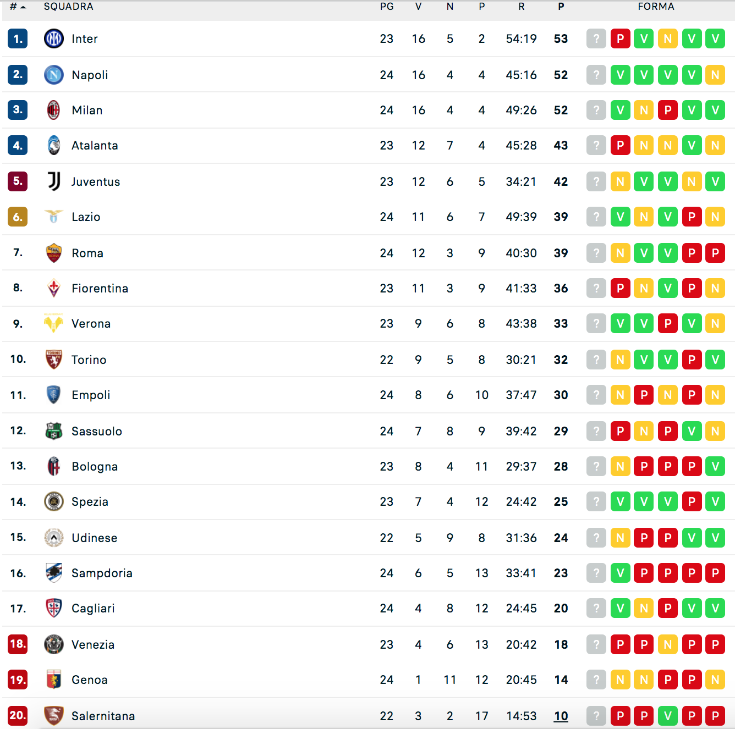Click the Roma club crest icon
Image resolution: width=735 pixels, height=729 pixels.
pos(54,253)
